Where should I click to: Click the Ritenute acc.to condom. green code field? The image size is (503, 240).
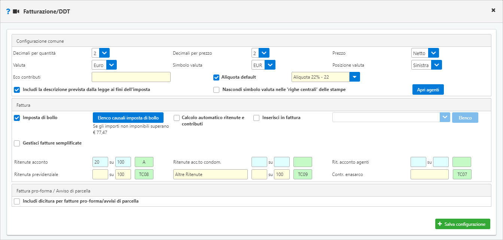point(303,162)
